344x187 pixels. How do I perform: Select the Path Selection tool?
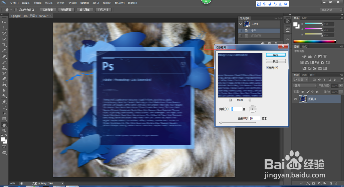(x=4, y=113)
